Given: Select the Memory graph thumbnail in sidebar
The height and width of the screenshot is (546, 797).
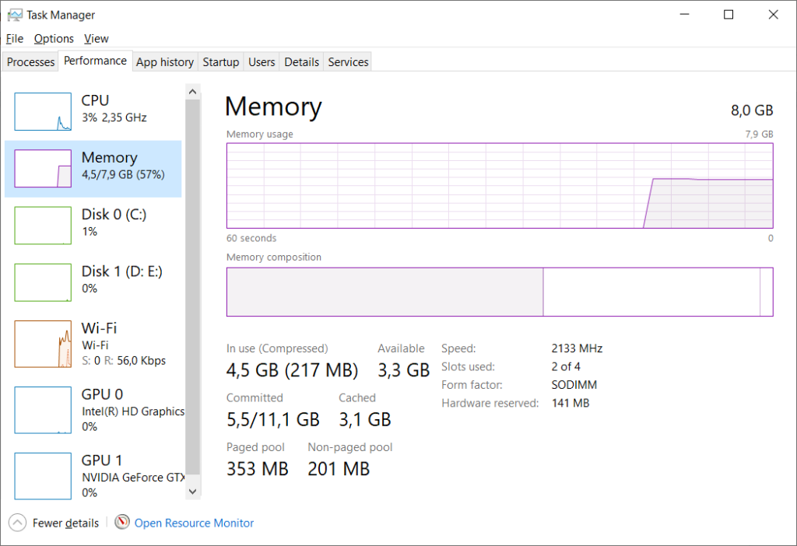Looking at the screenshot, I should click(x=43, y=169).
